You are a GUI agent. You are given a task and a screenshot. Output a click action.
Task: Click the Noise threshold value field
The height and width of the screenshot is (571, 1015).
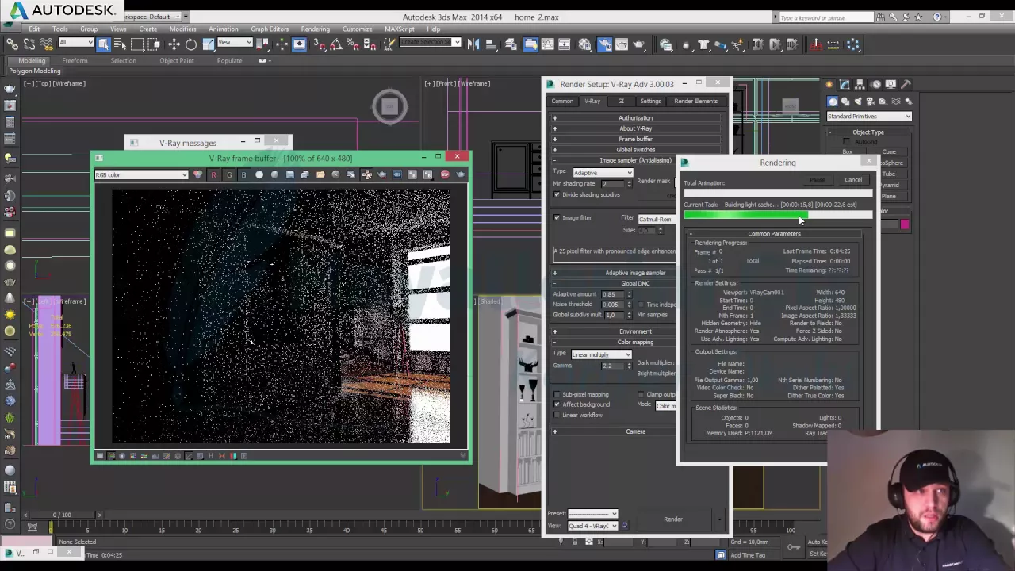611,305
